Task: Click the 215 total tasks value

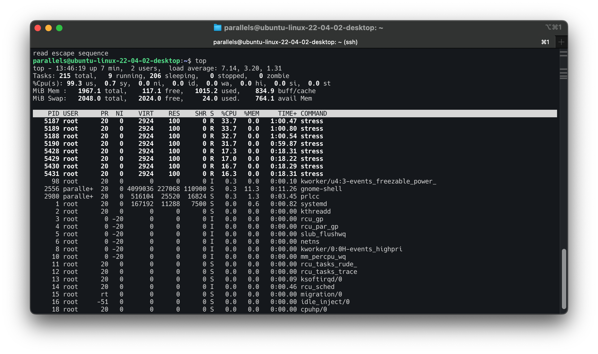Action: pyautogui.click(x=65, y=76)
